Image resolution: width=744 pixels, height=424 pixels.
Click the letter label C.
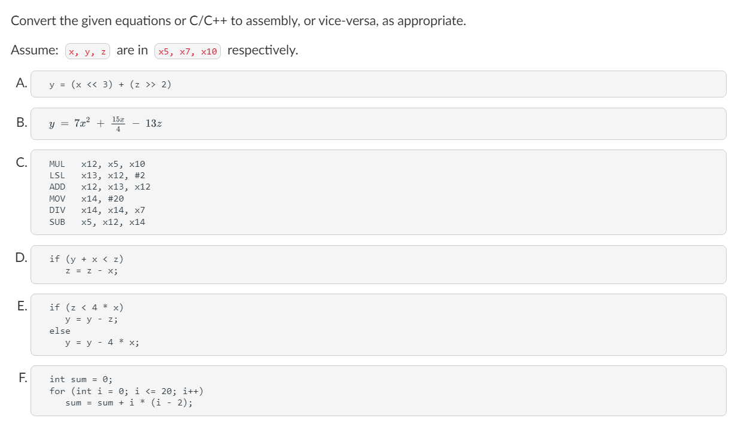coord(21,162)
